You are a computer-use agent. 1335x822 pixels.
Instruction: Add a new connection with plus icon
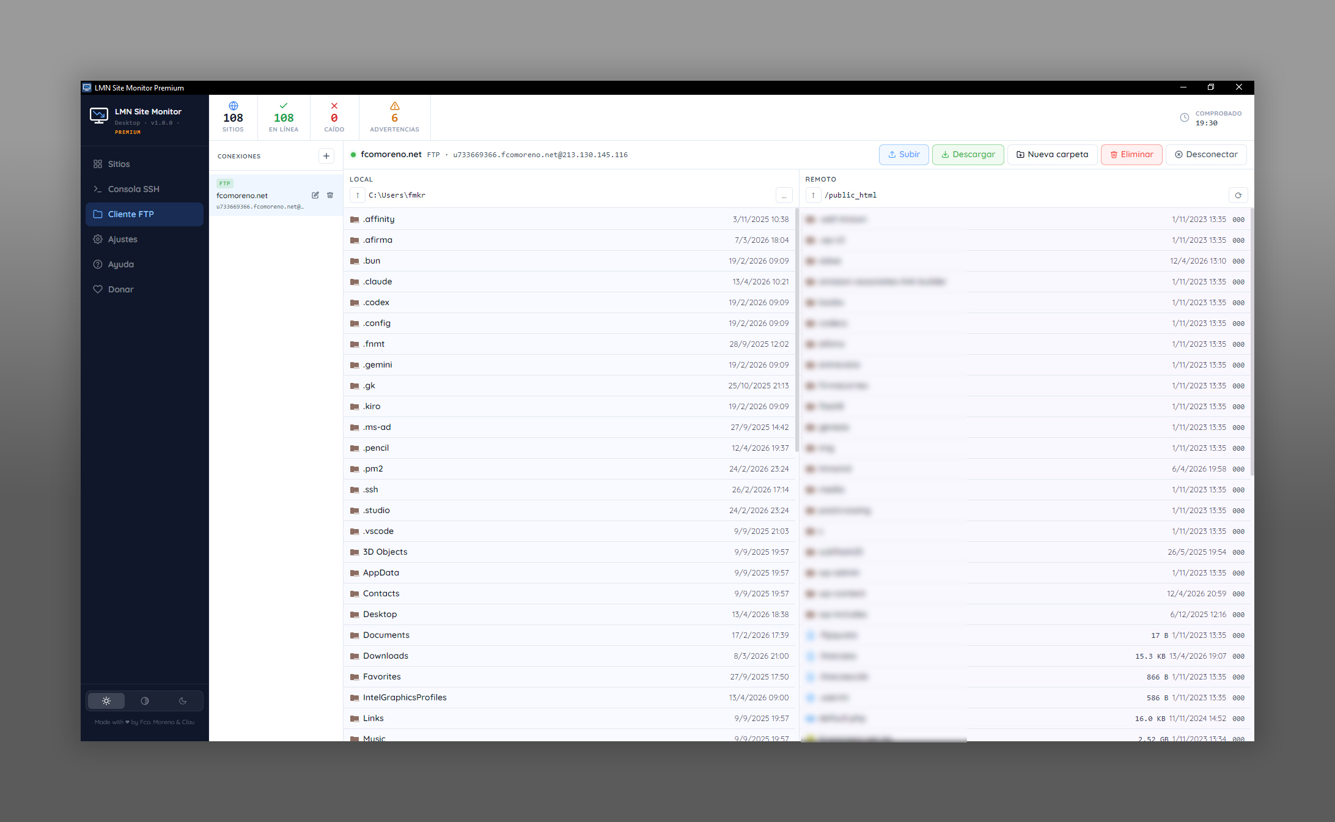click(326, 156)
